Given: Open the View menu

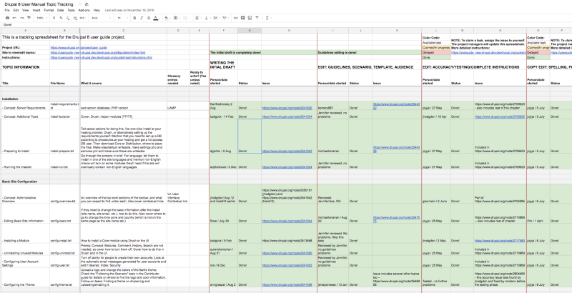Looking at the screenshot, I should [26, 10].
